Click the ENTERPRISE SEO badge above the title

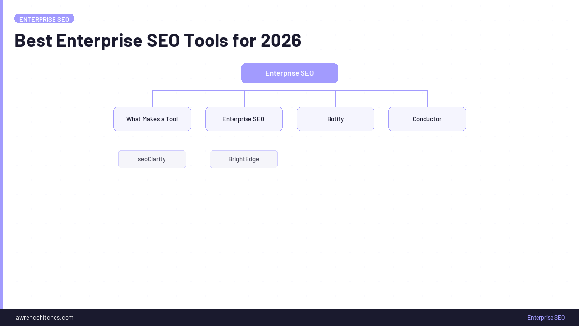click(x=44, y=19)
